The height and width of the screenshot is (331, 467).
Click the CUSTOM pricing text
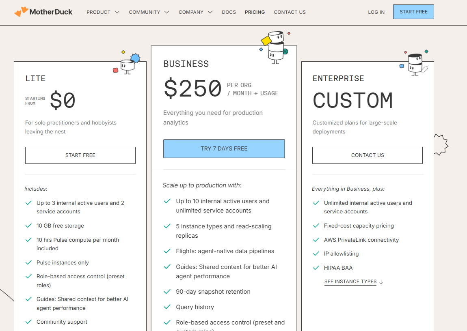click(x=353, y=100)
